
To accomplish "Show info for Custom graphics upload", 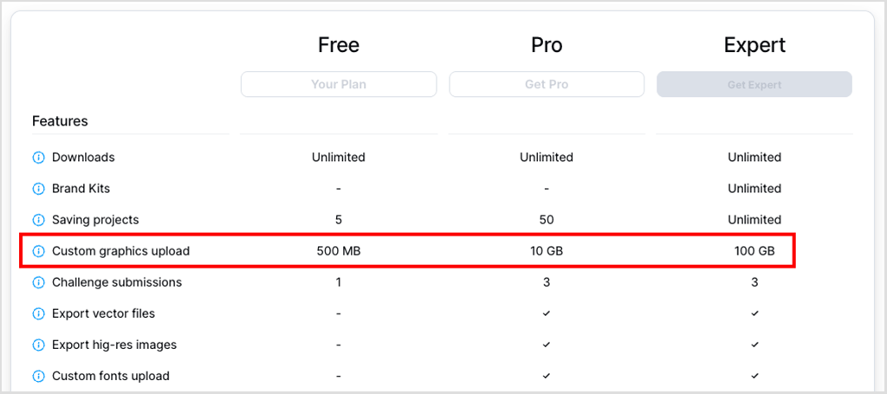I will (x=38, y=251).
